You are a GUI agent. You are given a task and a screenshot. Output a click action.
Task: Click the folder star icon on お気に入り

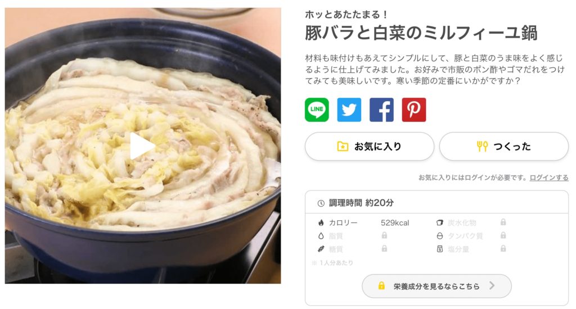[x=343, y=147]
